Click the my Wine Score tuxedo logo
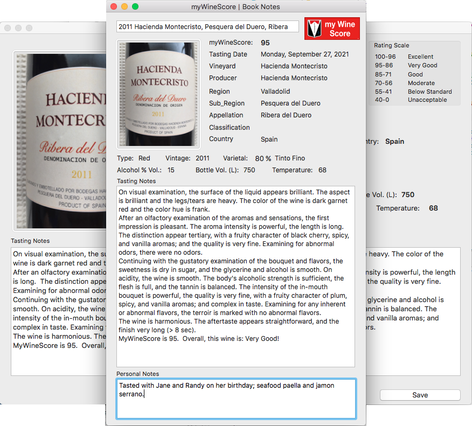The width and height of the screenshot is (472, 426). pos(331,28)
